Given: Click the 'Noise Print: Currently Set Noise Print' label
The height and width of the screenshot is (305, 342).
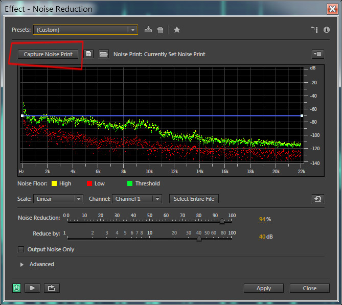Looking at the screenshot, I should coord(159,54).
